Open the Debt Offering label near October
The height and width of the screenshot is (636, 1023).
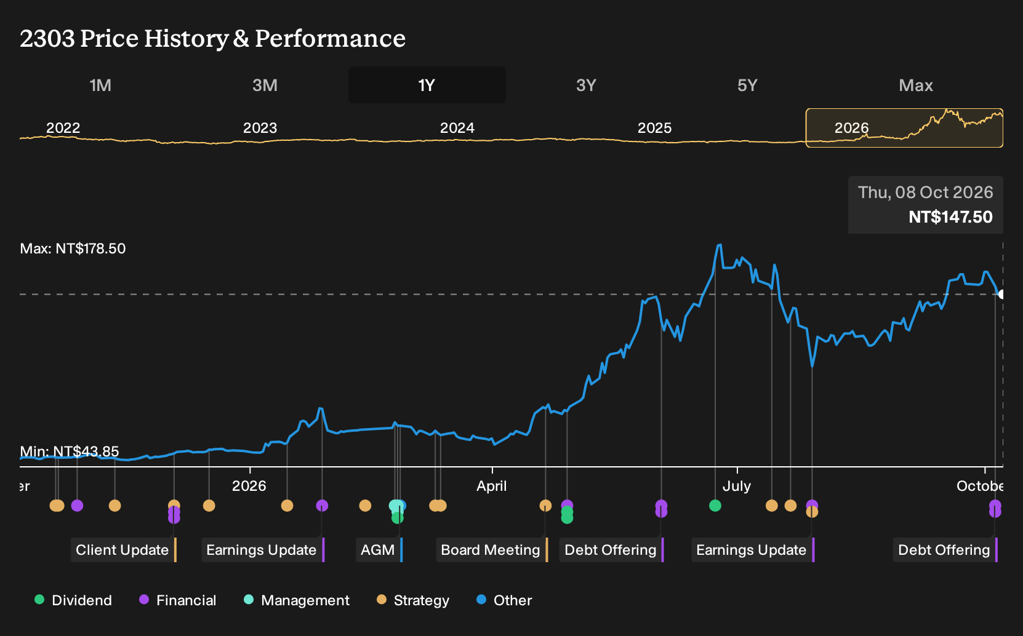[945, 550]
